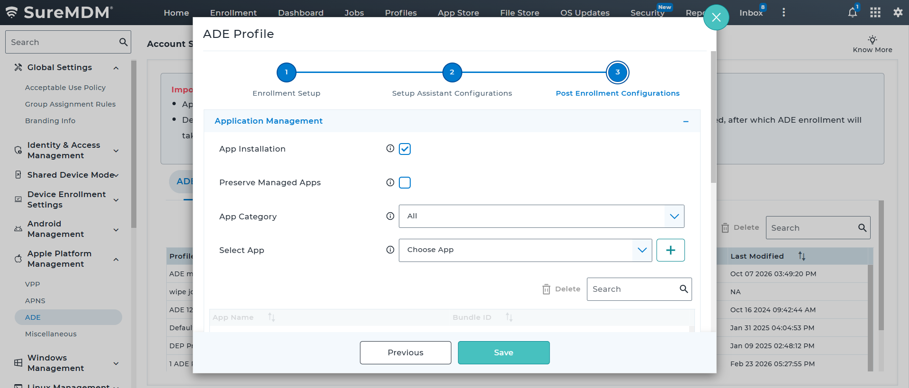The width and height of the screenshot is (909, 388).
Task: Expand Windows Management in the sidebar
Action: point(116,363)
